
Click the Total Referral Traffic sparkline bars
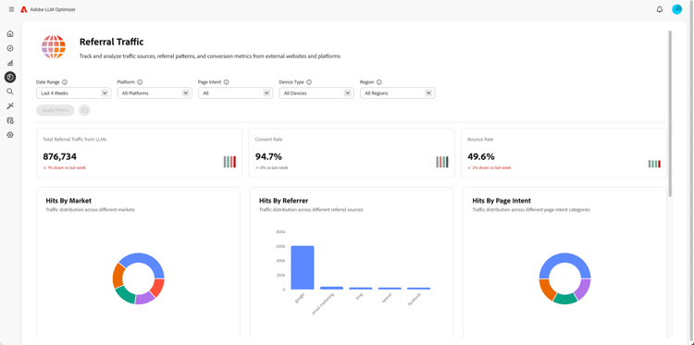click(x=229, y=162)
